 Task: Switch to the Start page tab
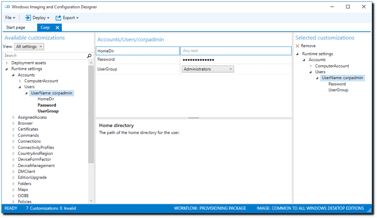[15, 27]
